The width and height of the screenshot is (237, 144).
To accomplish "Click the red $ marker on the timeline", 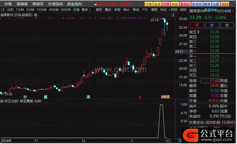I will click(x=140, y=97).
